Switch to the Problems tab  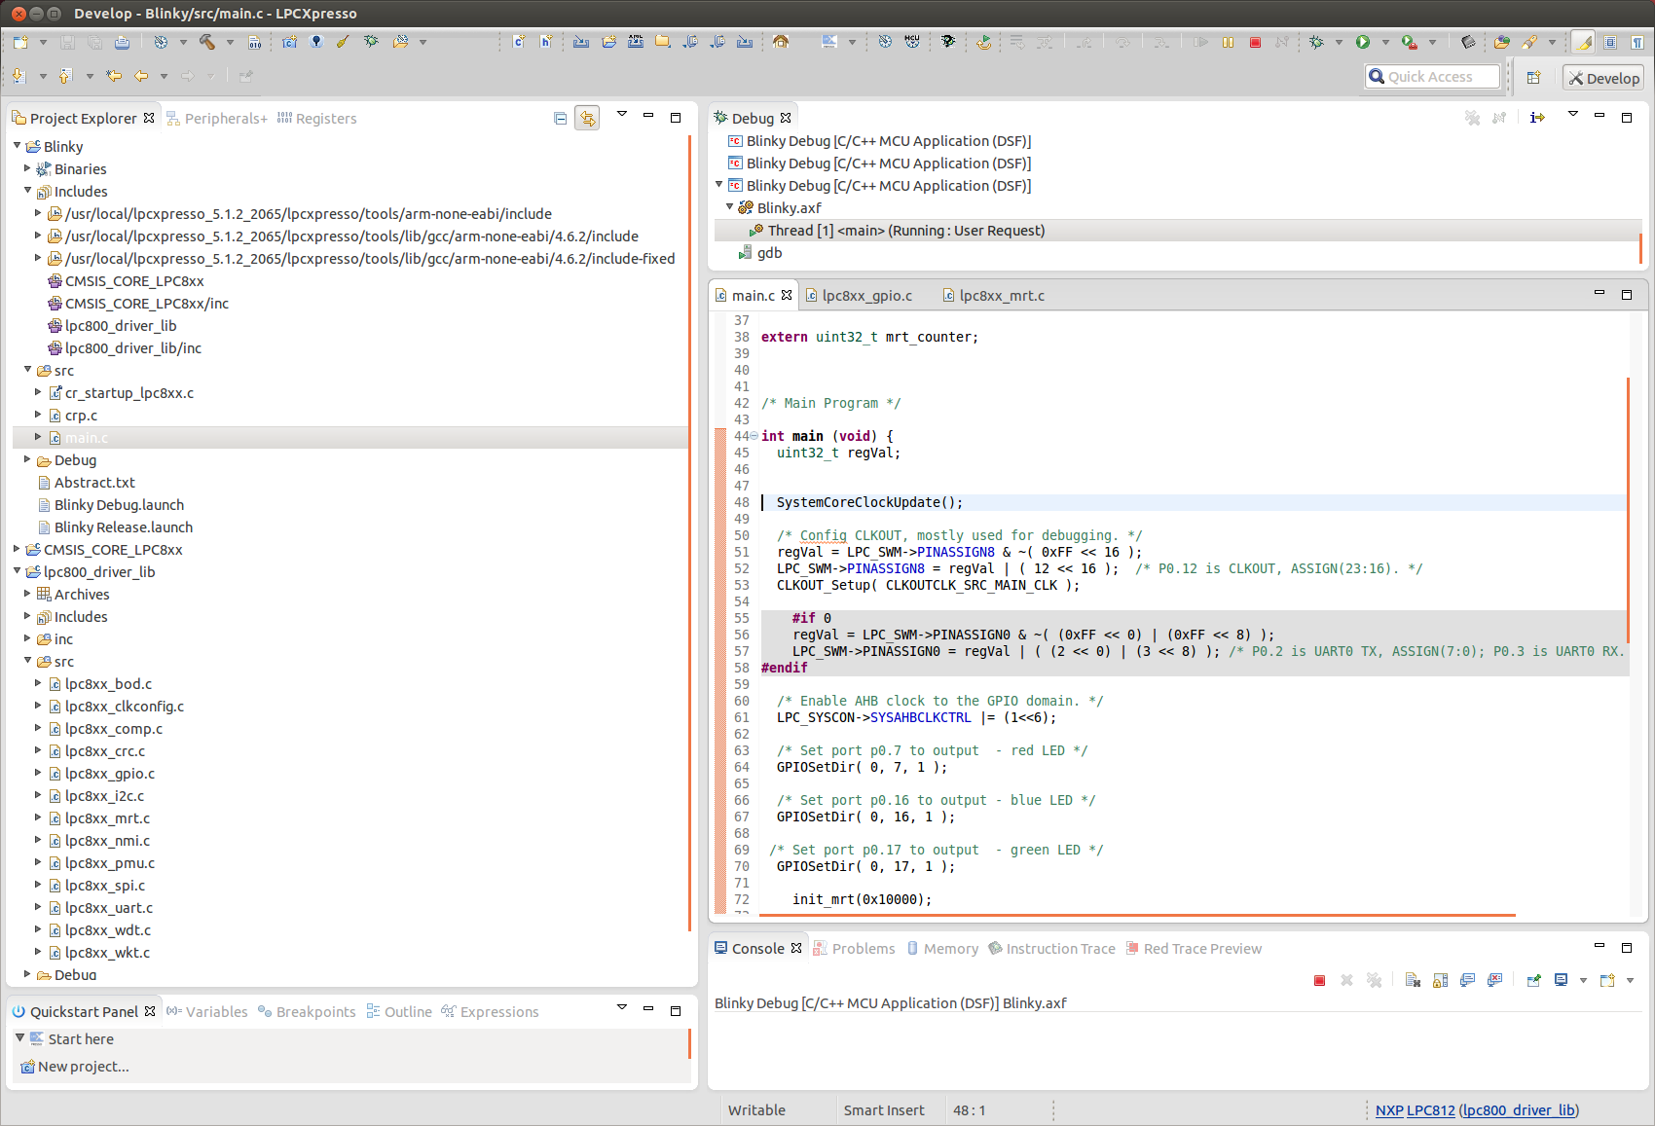point(854,948)
